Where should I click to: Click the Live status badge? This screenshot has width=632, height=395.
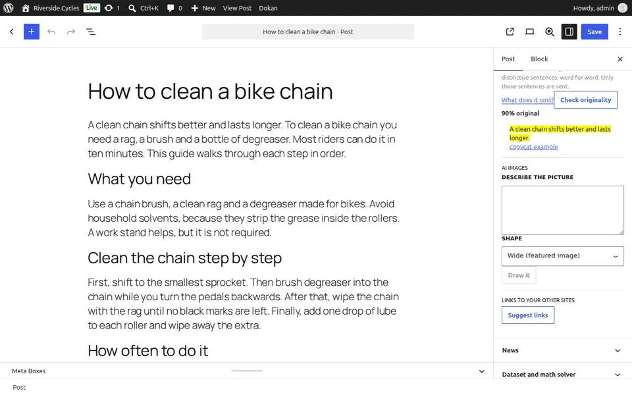coord(92,8)
